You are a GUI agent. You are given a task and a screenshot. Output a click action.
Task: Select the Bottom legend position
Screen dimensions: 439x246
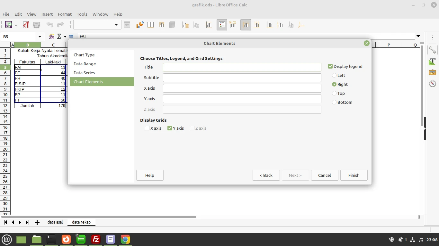[x=334, y=102]
